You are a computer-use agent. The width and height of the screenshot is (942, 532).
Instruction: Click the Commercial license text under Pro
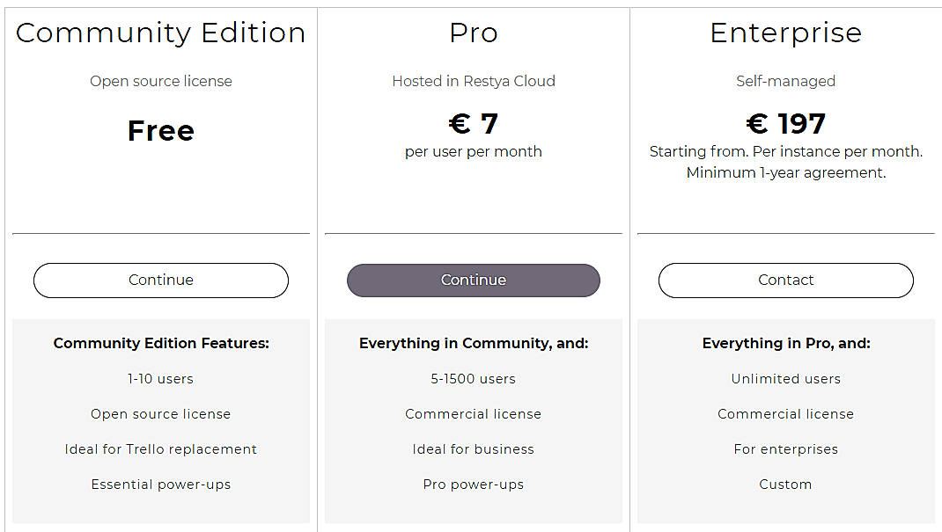[x=473, y=413]
